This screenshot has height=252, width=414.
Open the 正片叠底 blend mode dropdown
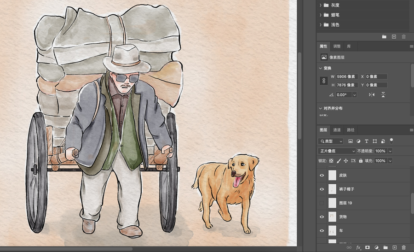(x=337, y=151)
